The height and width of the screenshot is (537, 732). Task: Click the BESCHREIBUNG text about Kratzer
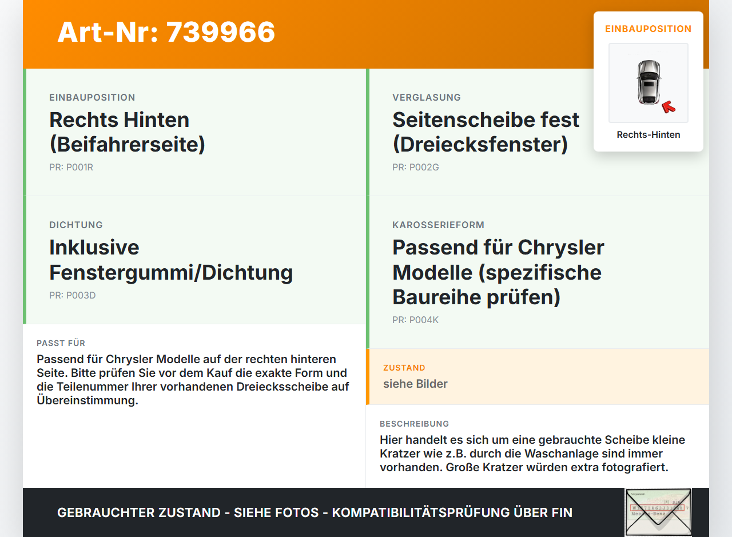532,454
